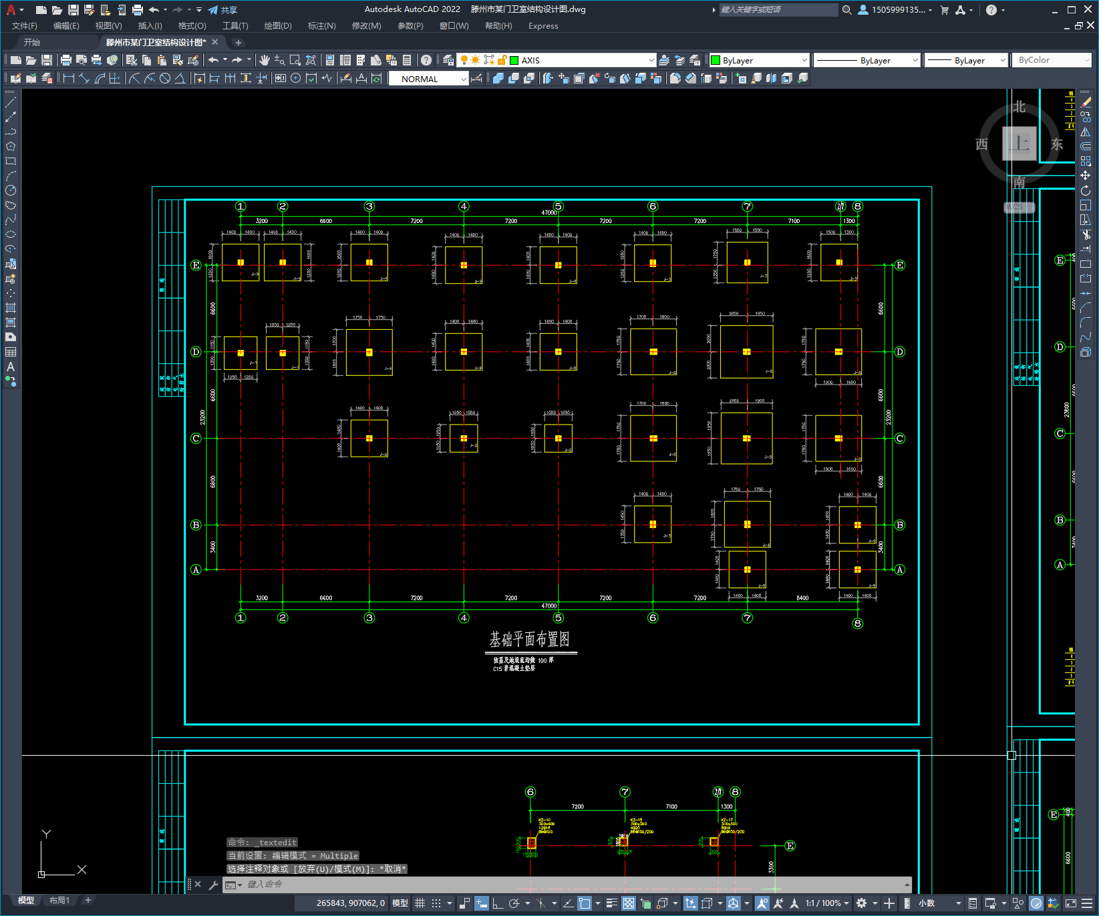Open the annotation scale 1:1 / 100% dropdown
Screen dimensions: 1099x916
(x=827, y=903)
